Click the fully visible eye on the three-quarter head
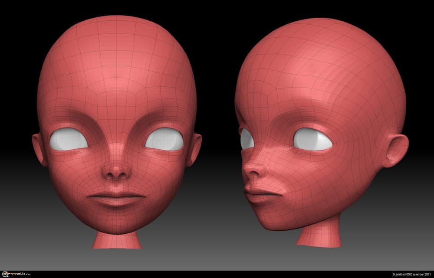 click(312, 140)
